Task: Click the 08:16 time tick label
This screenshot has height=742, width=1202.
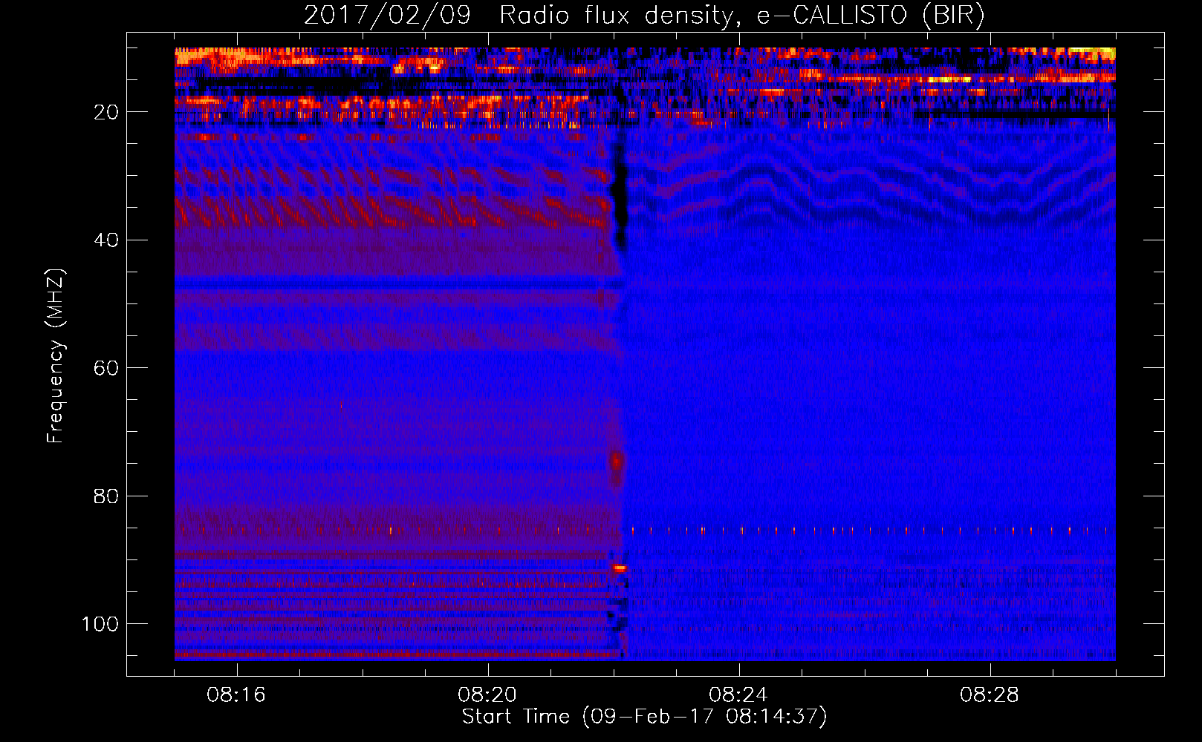Action: point(236,695)
